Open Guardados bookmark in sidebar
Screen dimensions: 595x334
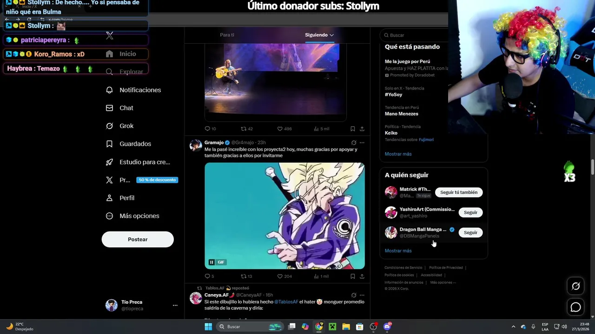[x=128, y=144]
